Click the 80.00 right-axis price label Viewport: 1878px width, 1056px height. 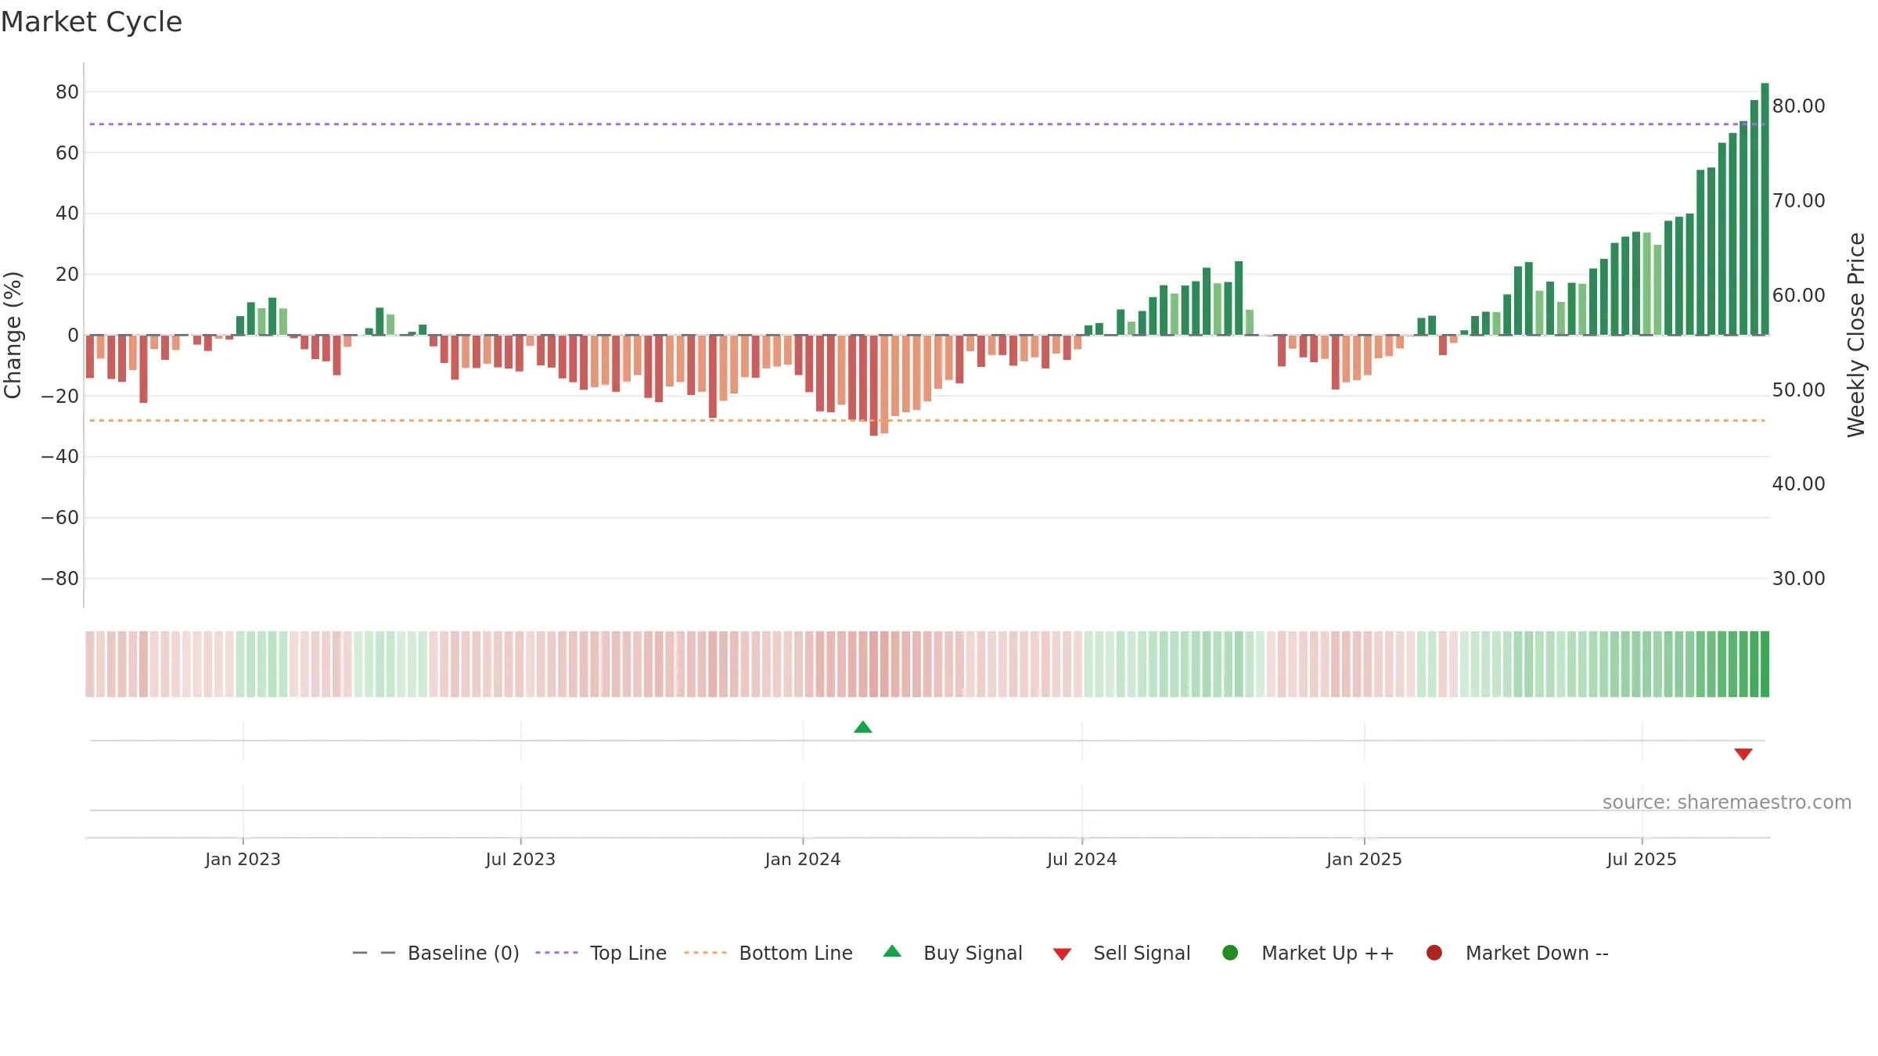1798,106
